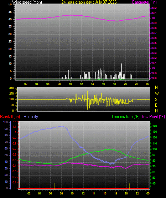Click the yellow sunrise marker near 06
Viewport: 166px width, 198px height.
coord(54,186)
